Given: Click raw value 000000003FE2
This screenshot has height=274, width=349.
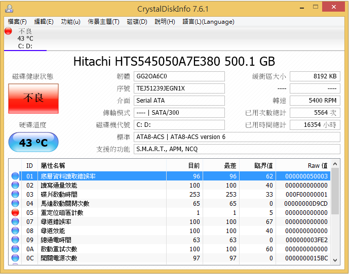Looking at the screenshot, I should [306, 240].
